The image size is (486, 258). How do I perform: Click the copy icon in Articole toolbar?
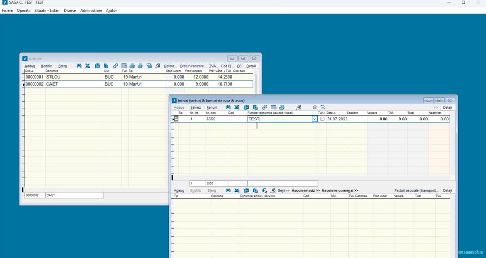pyautogui.click(x=97, y=66)
